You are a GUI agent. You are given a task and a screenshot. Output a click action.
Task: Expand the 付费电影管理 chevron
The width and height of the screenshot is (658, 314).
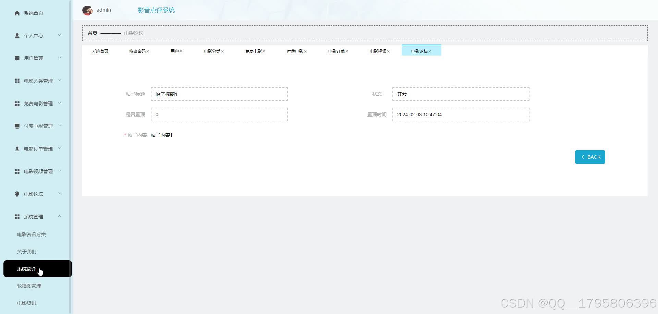pos(60,125)
